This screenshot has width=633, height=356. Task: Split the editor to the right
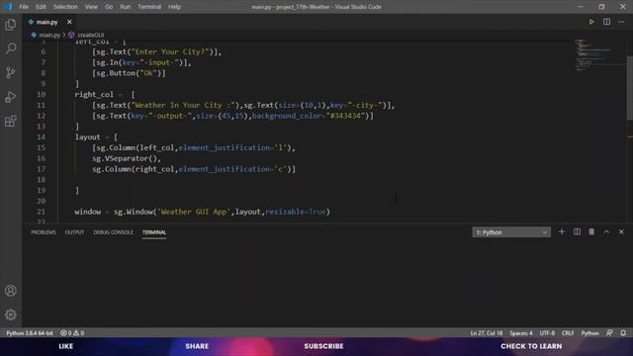pyautogui.click(x=606, y=22)
